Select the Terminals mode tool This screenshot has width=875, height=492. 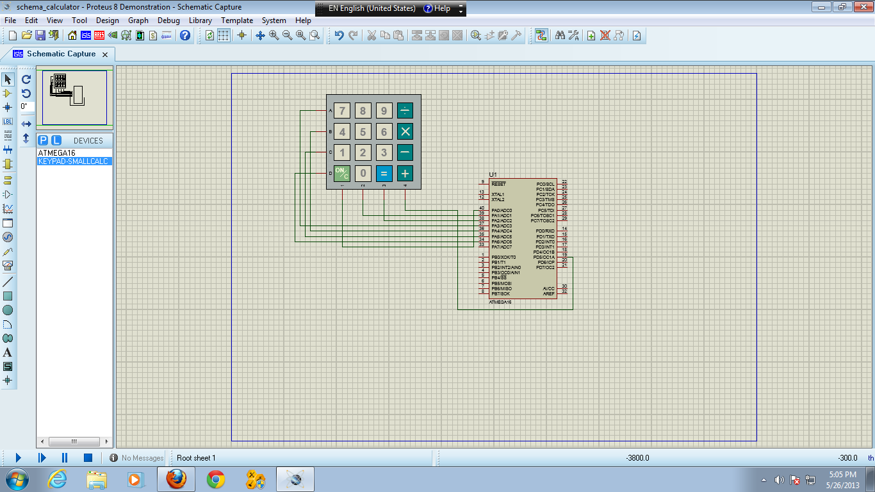pos(8,180)
